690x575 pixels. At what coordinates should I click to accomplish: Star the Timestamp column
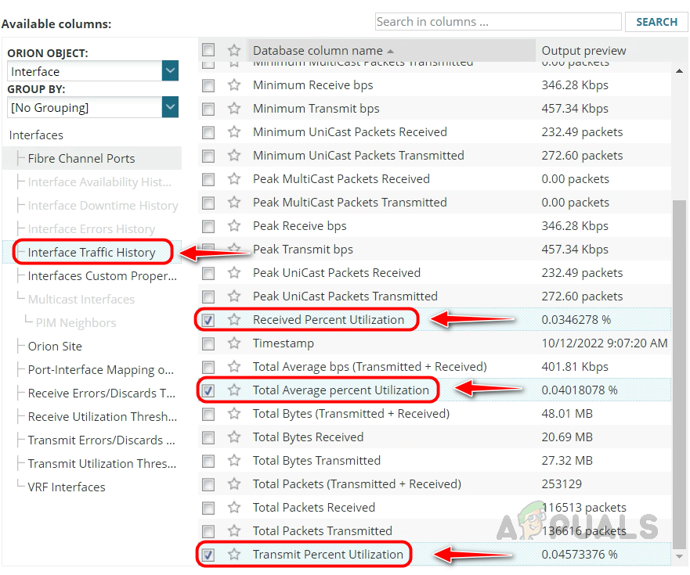(x=234, y=343)
